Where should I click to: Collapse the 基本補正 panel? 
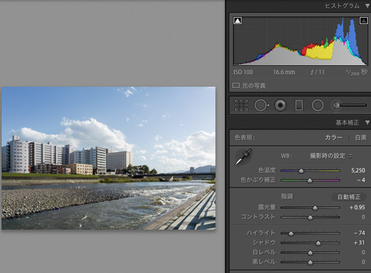tap(368, 122)
